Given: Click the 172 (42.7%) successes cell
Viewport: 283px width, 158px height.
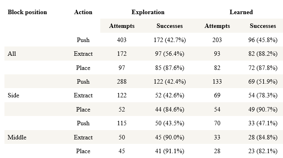Looking at the screenshot, I should click(x=170, y=40).
